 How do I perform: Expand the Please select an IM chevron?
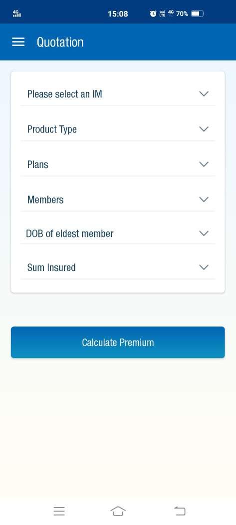click(204, 94)
